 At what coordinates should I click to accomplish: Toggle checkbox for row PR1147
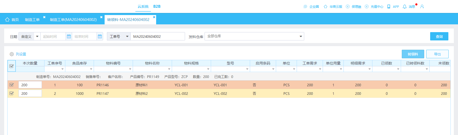pos(11,93)
